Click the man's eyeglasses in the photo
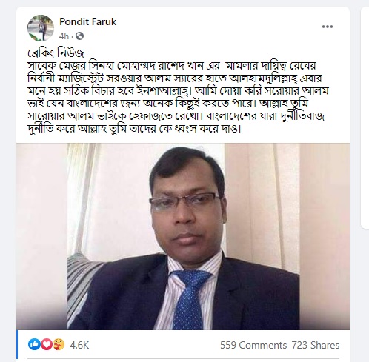369x362 pixels. coord(184,201)
